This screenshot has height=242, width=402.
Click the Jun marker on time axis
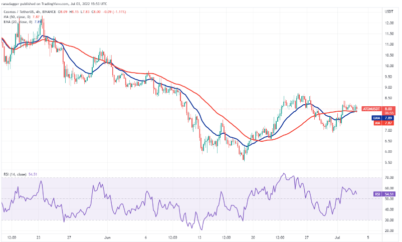tap(106, 237)
